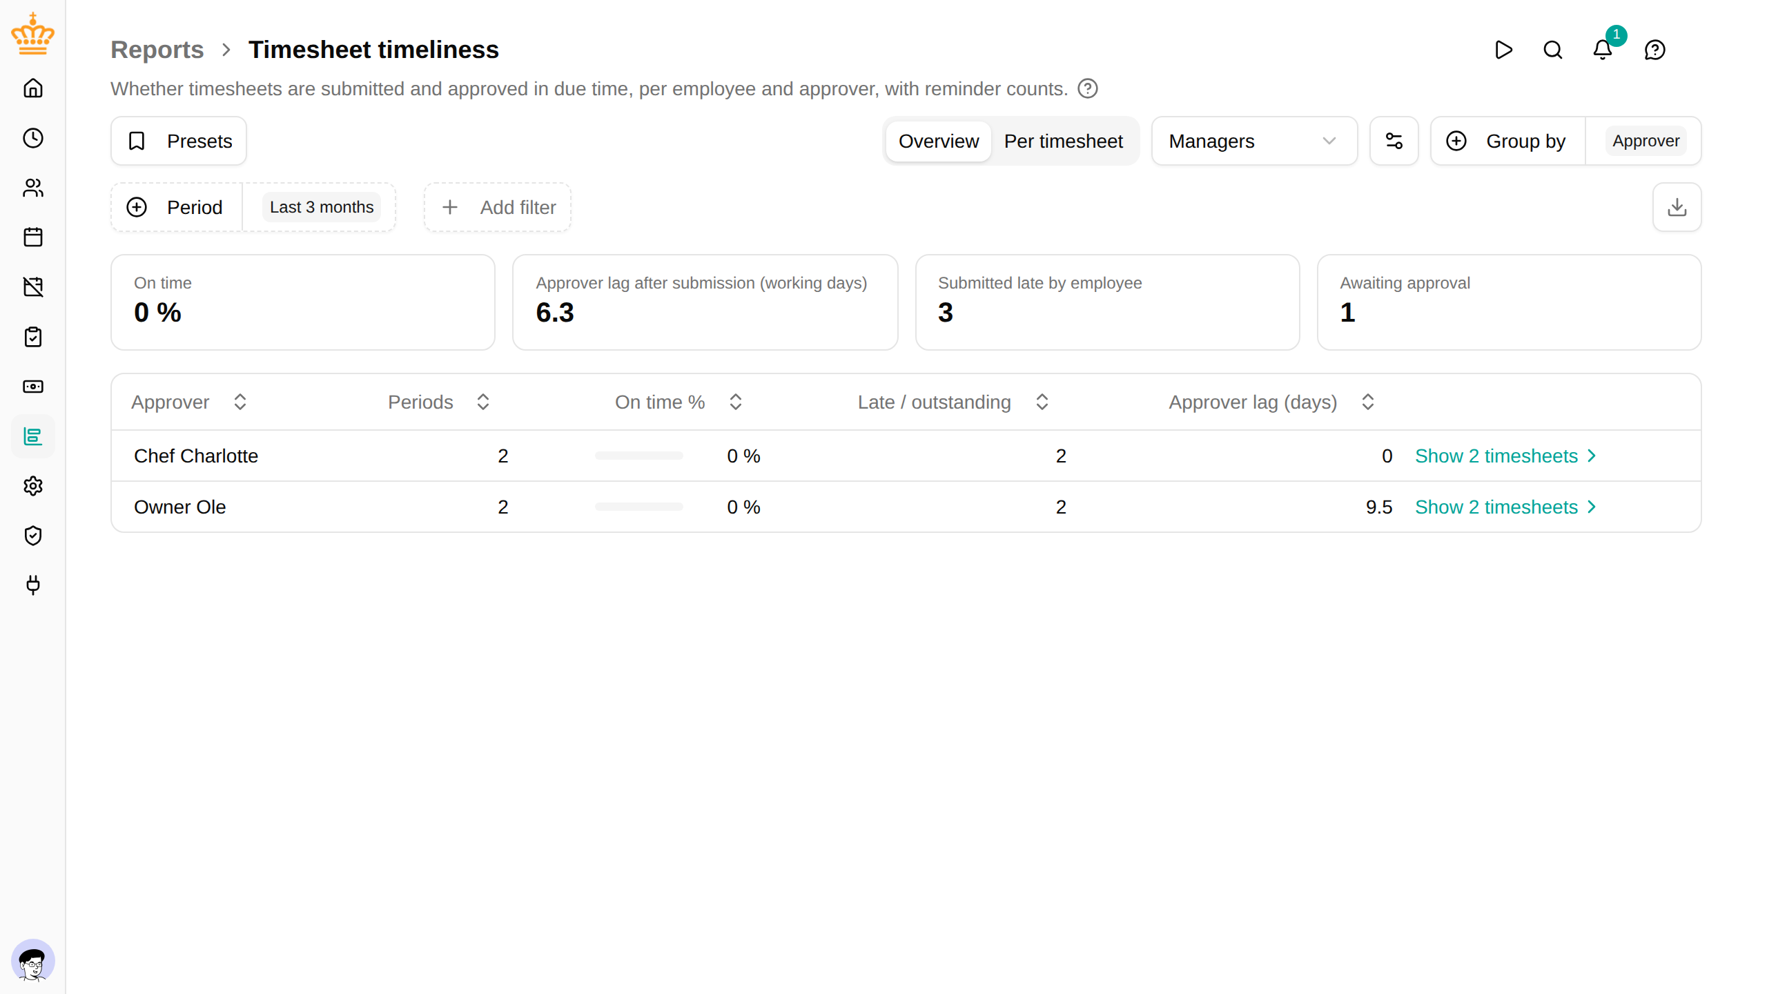This screenshot has height=994, width=1767.
Task: Open the settings gear sidebar icon
Action: (33, 486)
